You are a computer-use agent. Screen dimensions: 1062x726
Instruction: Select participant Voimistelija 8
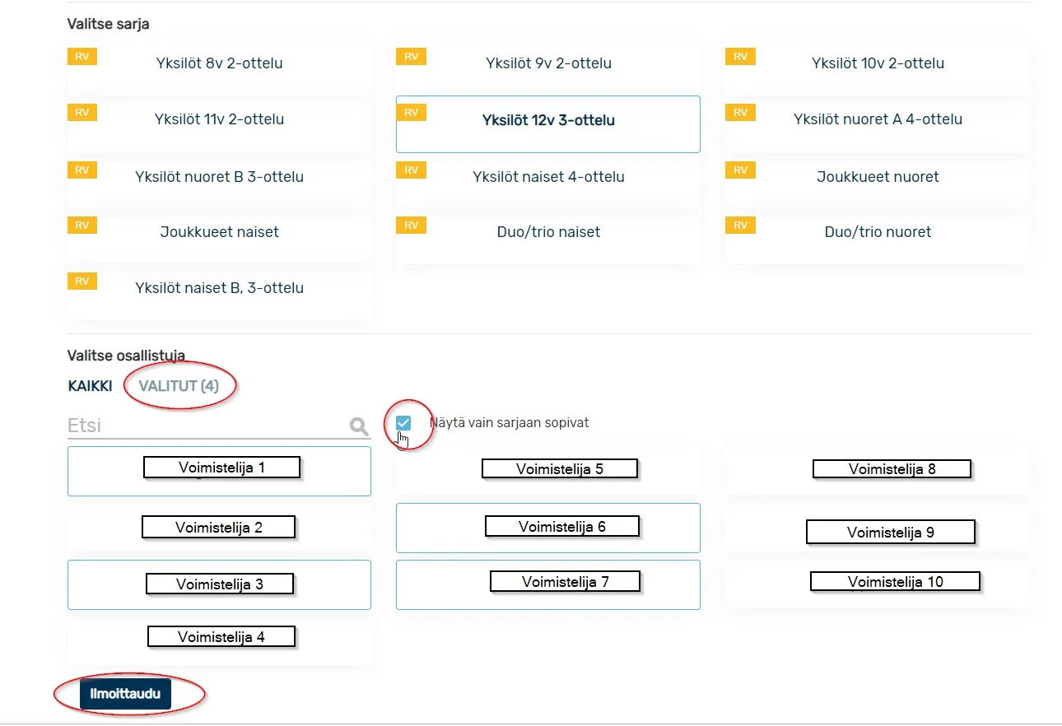(x=878, y=472)
